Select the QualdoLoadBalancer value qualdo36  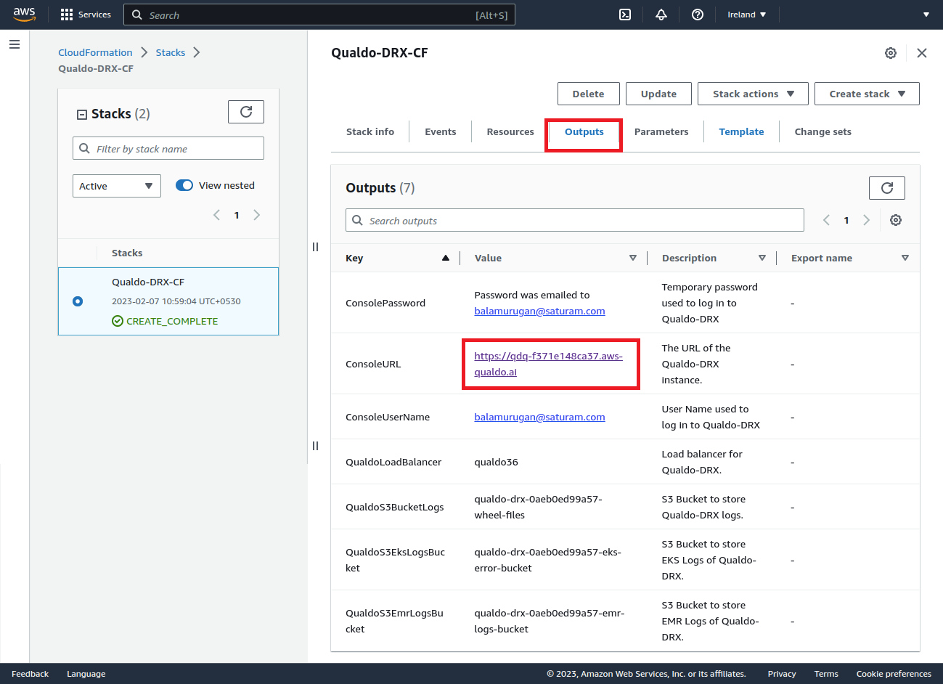click(x=496, y=462)
